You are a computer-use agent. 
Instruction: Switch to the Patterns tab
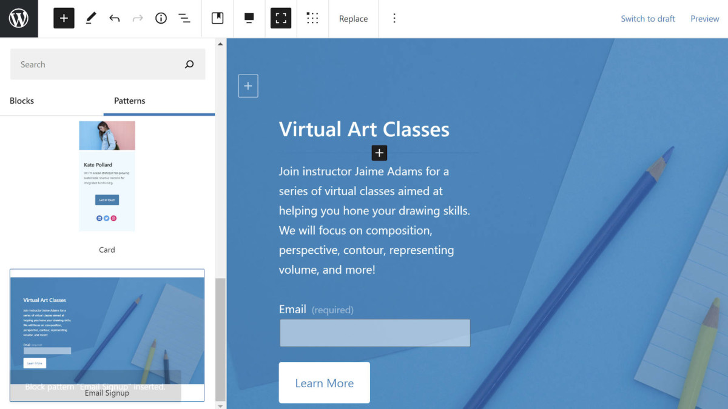tap(130, 101)
